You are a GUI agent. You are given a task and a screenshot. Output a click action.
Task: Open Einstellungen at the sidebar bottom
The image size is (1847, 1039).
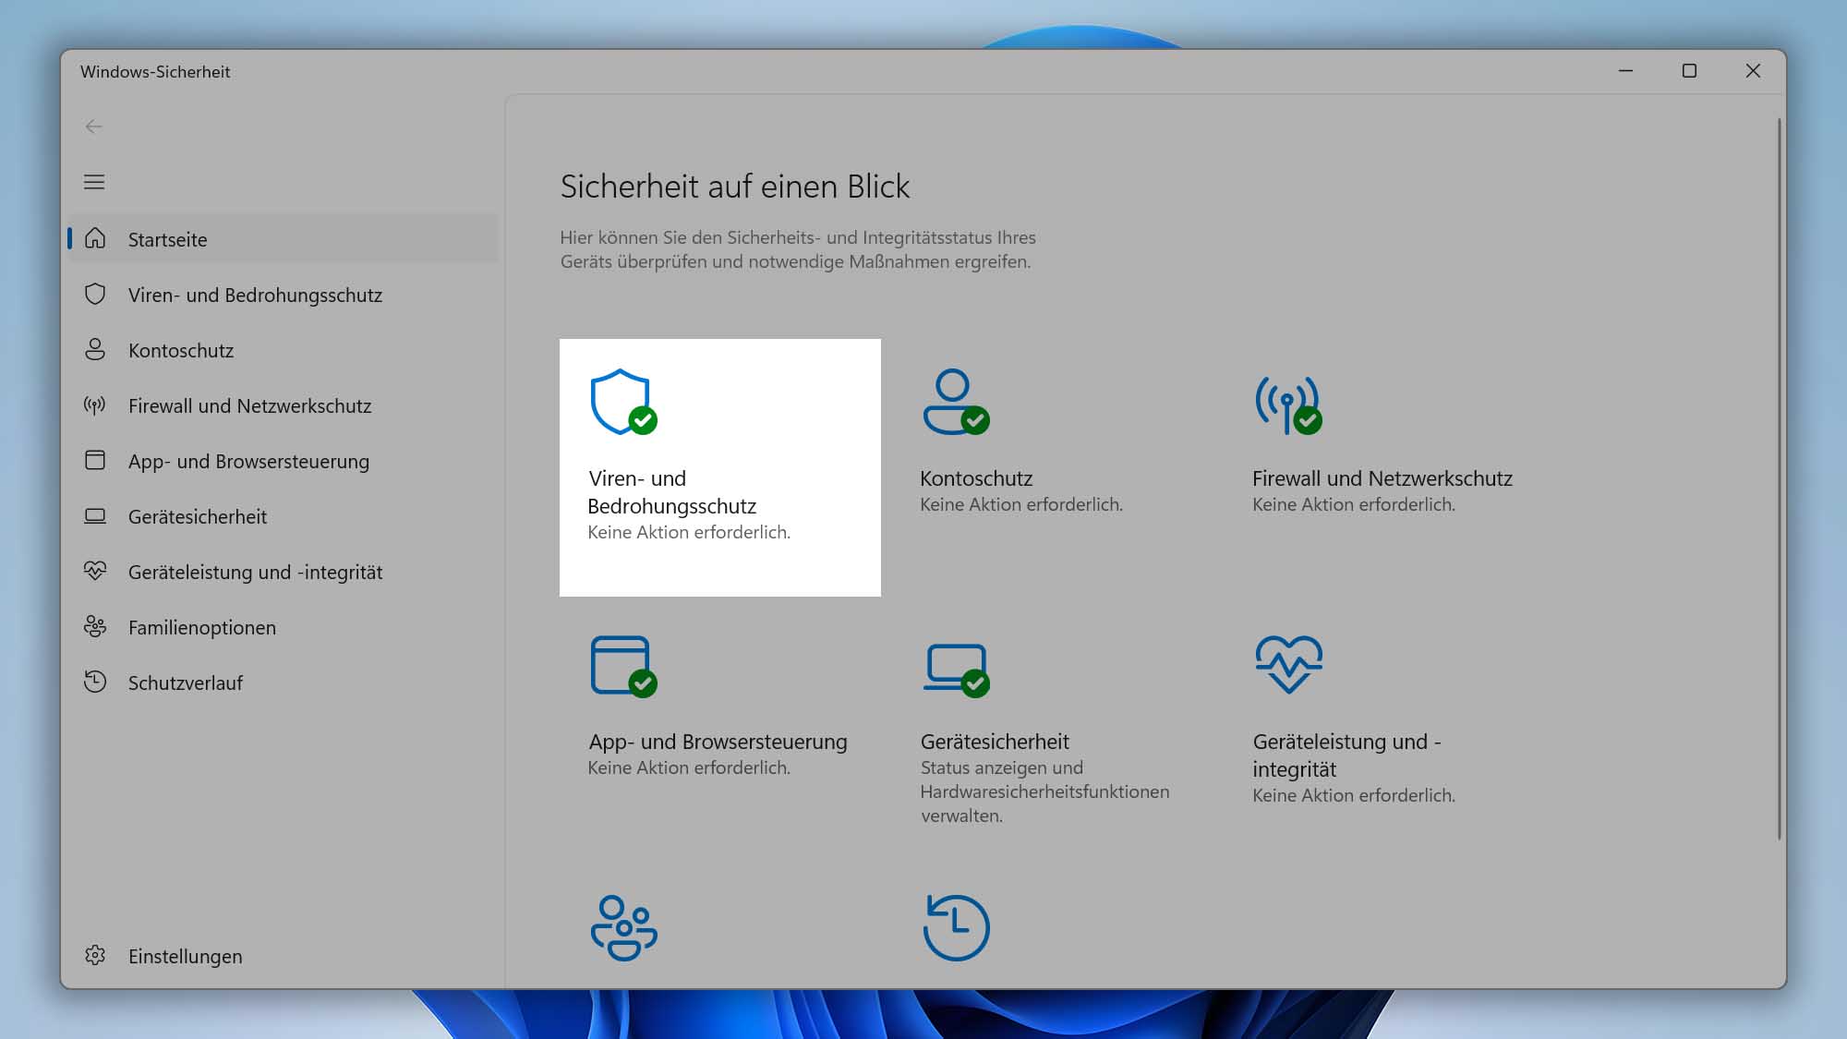click(284, 955)
